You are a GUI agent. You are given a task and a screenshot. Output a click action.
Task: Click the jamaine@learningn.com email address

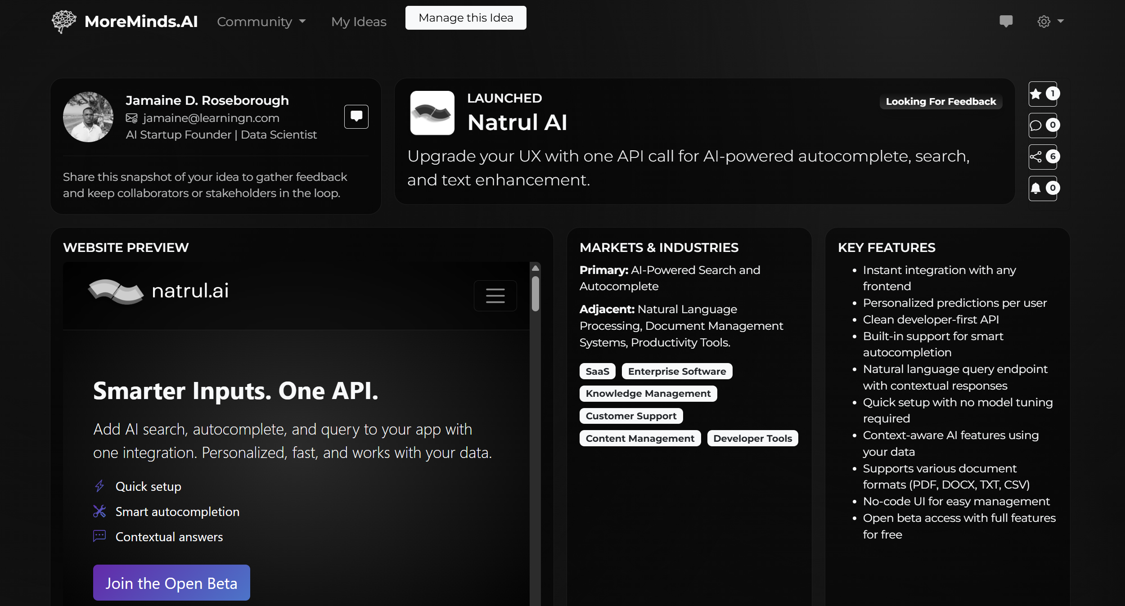[211, 118]
